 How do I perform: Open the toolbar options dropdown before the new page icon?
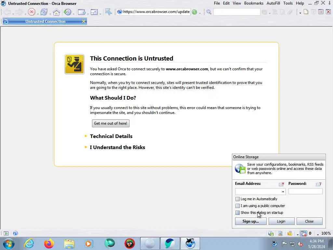(300, 13)
